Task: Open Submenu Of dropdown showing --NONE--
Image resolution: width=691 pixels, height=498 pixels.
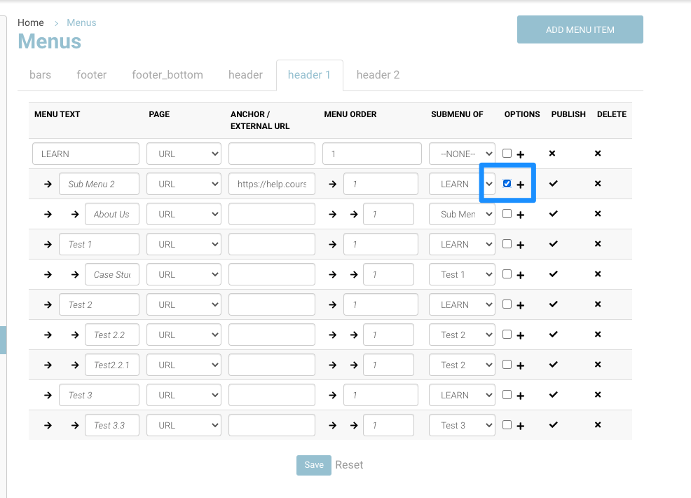Action: [462, 154]
